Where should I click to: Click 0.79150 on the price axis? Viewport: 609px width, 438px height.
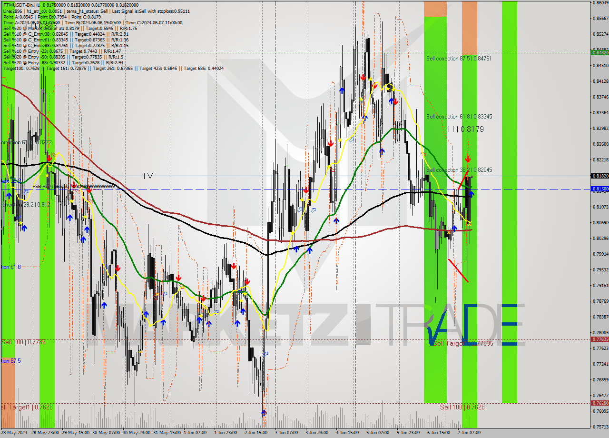[600, 286]
